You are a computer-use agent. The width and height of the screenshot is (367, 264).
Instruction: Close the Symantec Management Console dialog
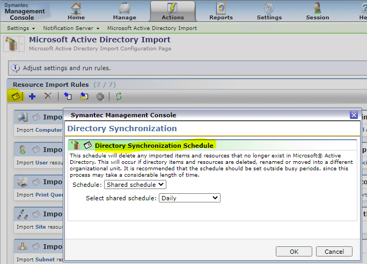[x=354, y=115]
